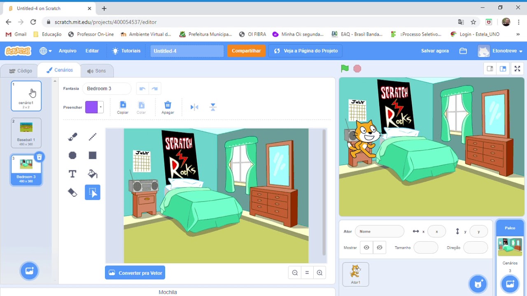Image resolution: width=527 pixels, height=296 pixels.
Task: Select the Fill bucket tool
Action: pos(93,174)
